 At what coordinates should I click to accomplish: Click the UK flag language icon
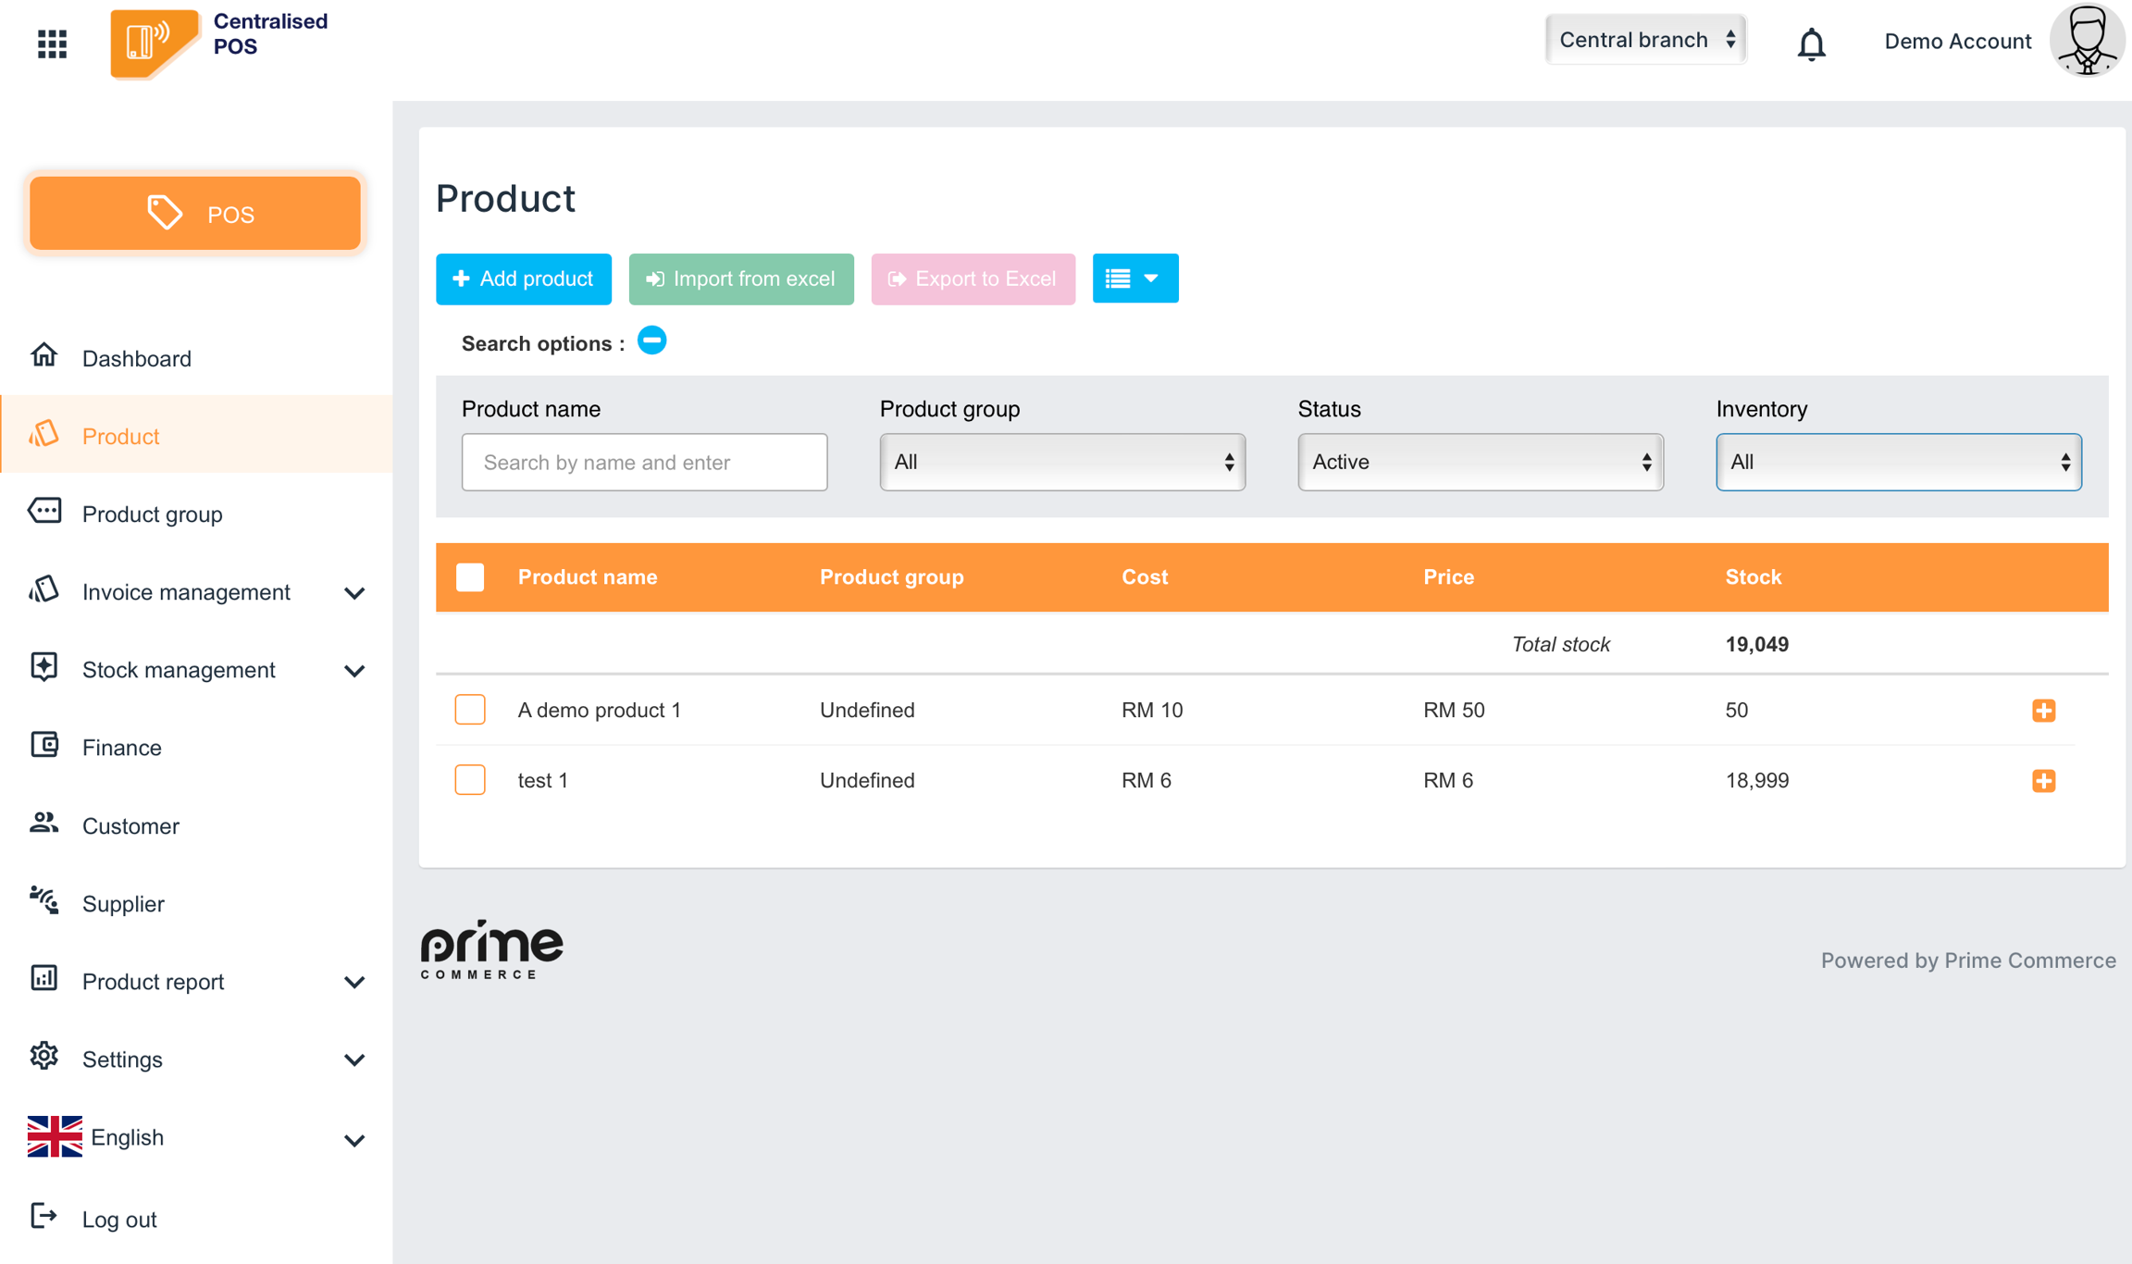coord(55,1136)
